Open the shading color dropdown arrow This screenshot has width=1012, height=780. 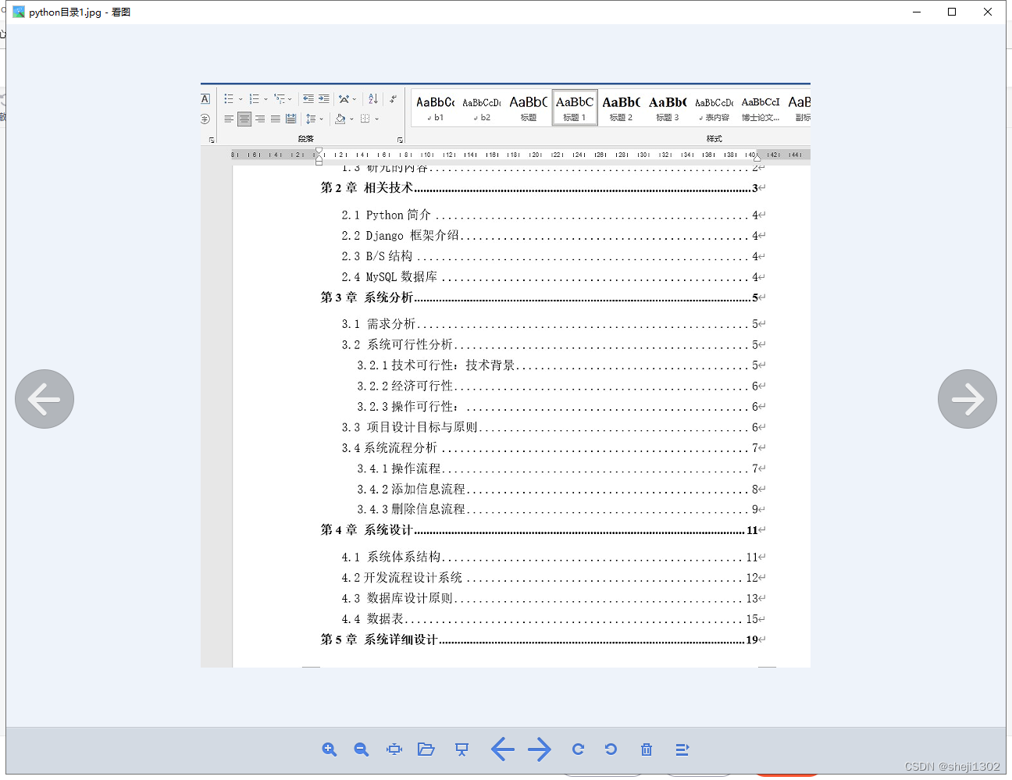point(351,119)
